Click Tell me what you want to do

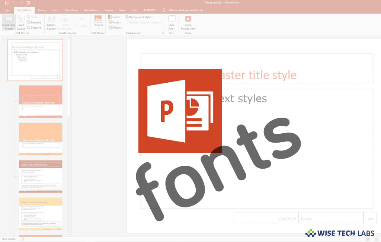[x=186, y=10]
